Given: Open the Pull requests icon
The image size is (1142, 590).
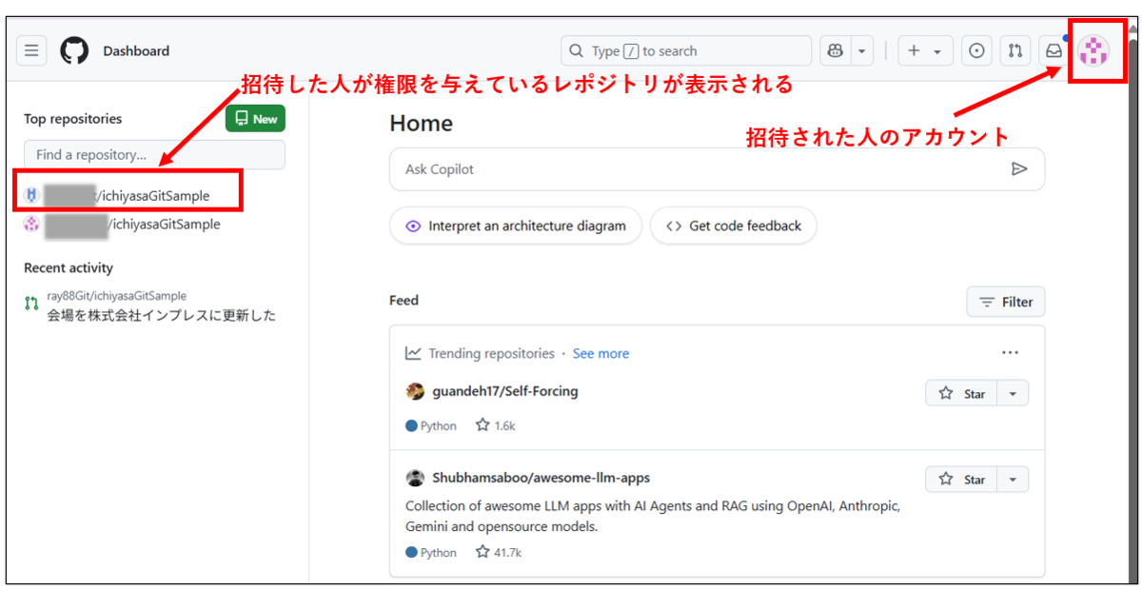Looking at the screenshot, I should point(1014,50).
